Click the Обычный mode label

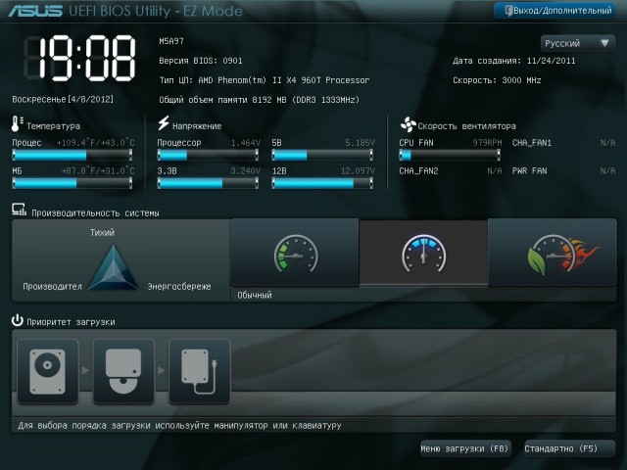click(255, 295)
